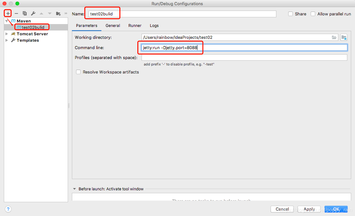Select a Maven project with the module folder icon
355x216 pixels.
(344, 37)
